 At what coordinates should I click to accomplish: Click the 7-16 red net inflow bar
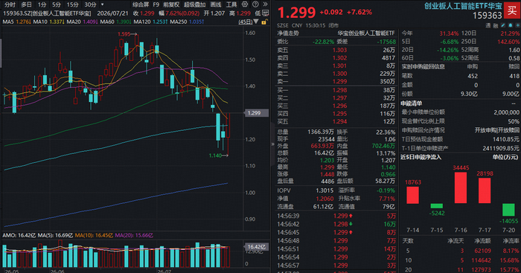pyautogui.click(x=461, y=187)
